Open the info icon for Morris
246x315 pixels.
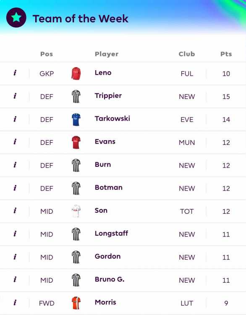15,302
